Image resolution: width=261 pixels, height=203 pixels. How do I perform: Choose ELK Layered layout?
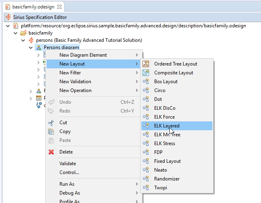[167, 126]
